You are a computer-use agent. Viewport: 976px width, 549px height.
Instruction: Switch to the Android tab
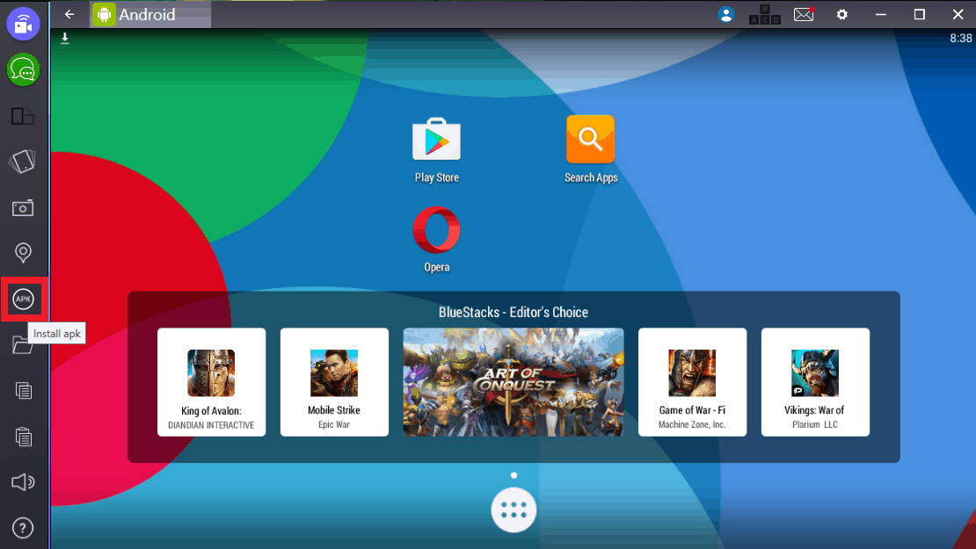click(150, 14)
